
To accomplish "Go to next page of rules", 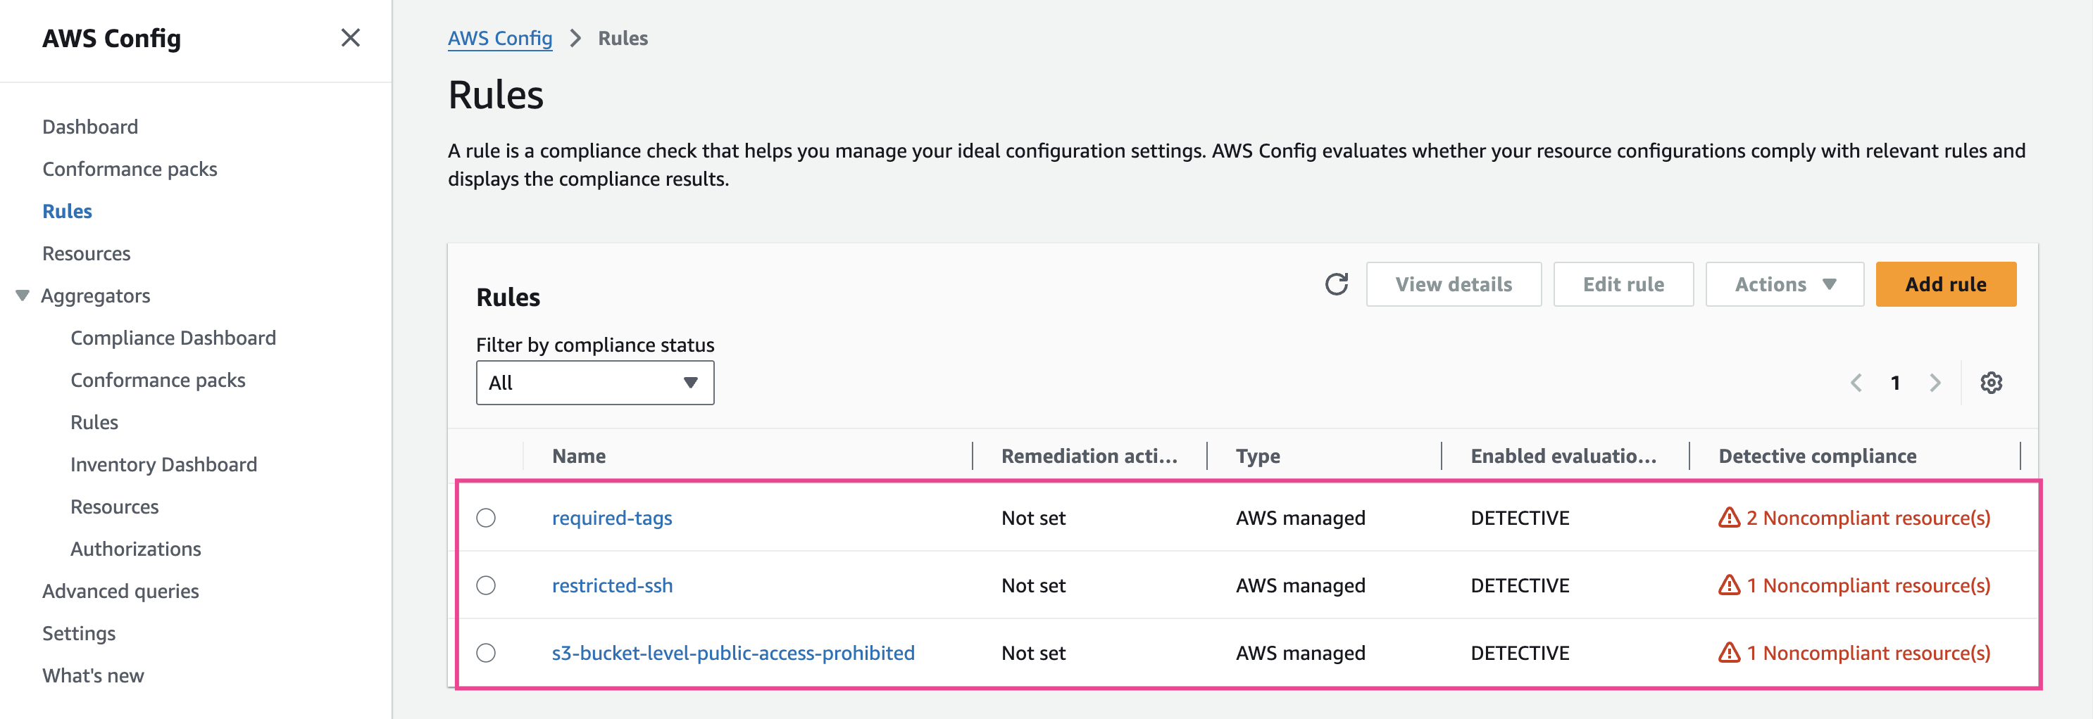I will [x=1935, y=382].
